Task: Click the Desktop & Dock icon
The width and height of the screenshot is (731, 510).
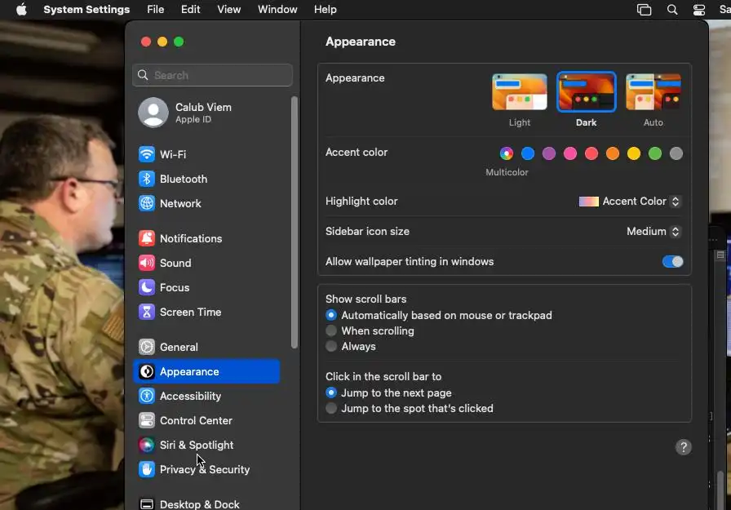Action: point(146,504)
